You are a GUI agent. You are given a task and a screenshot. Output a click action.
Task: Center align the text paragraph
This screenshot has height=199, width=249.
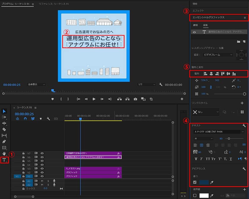point(202,145)
